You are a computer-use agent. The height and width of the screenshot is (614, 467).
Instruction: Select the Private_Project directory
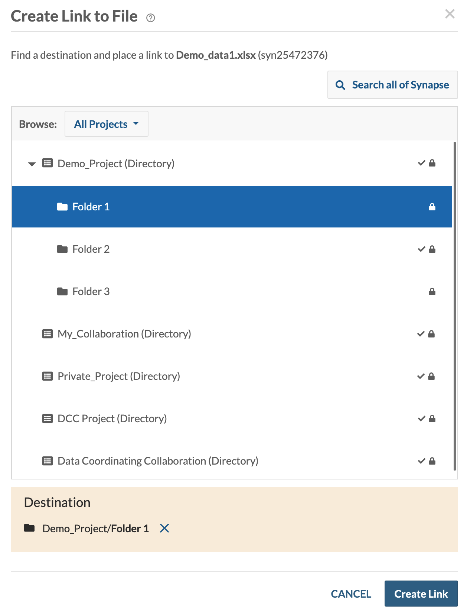(x=119, y=376)
